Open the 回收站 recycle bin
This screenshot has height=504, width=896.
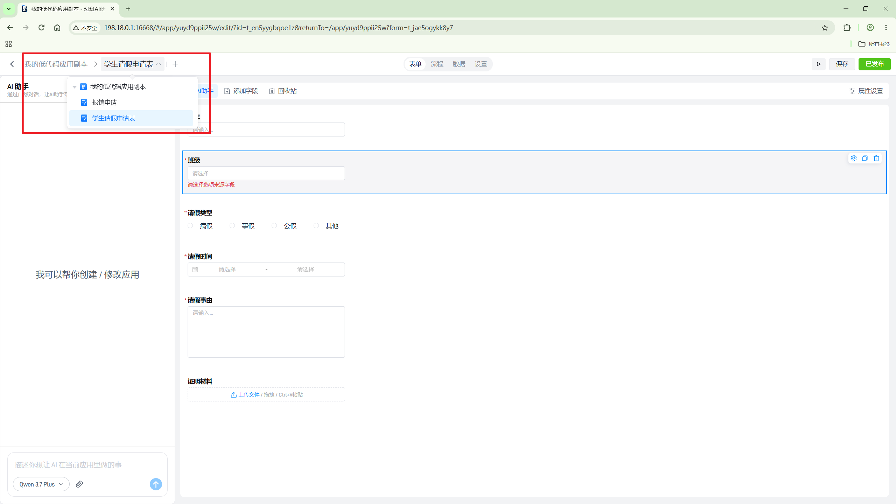coord(283,91)
